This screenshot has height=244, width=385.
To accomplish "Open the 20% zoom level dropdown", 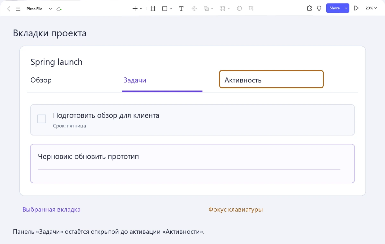I will (371, 8).
